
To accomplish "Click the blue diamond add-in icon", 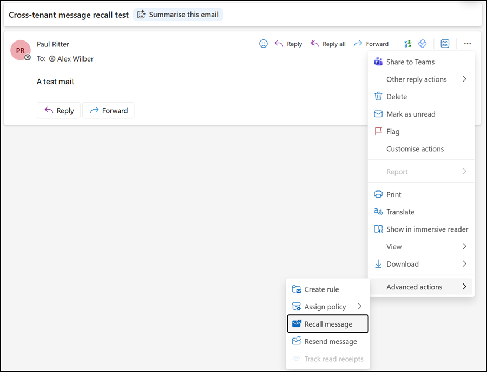I will pyautogui.click(x=423, y=44).
